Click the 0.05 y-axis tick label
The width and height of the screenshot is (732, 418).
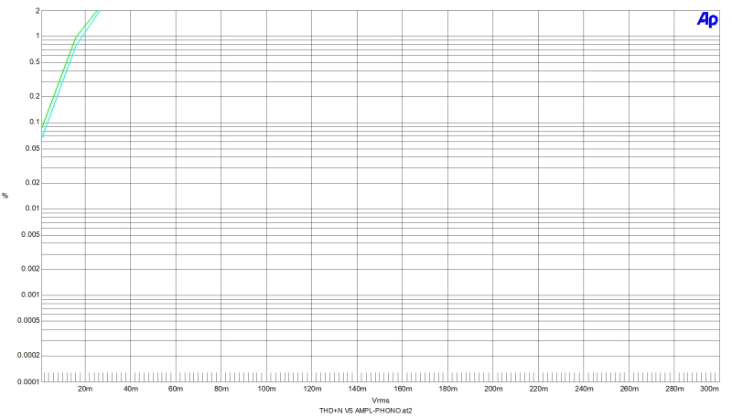(x=33, y=148)
